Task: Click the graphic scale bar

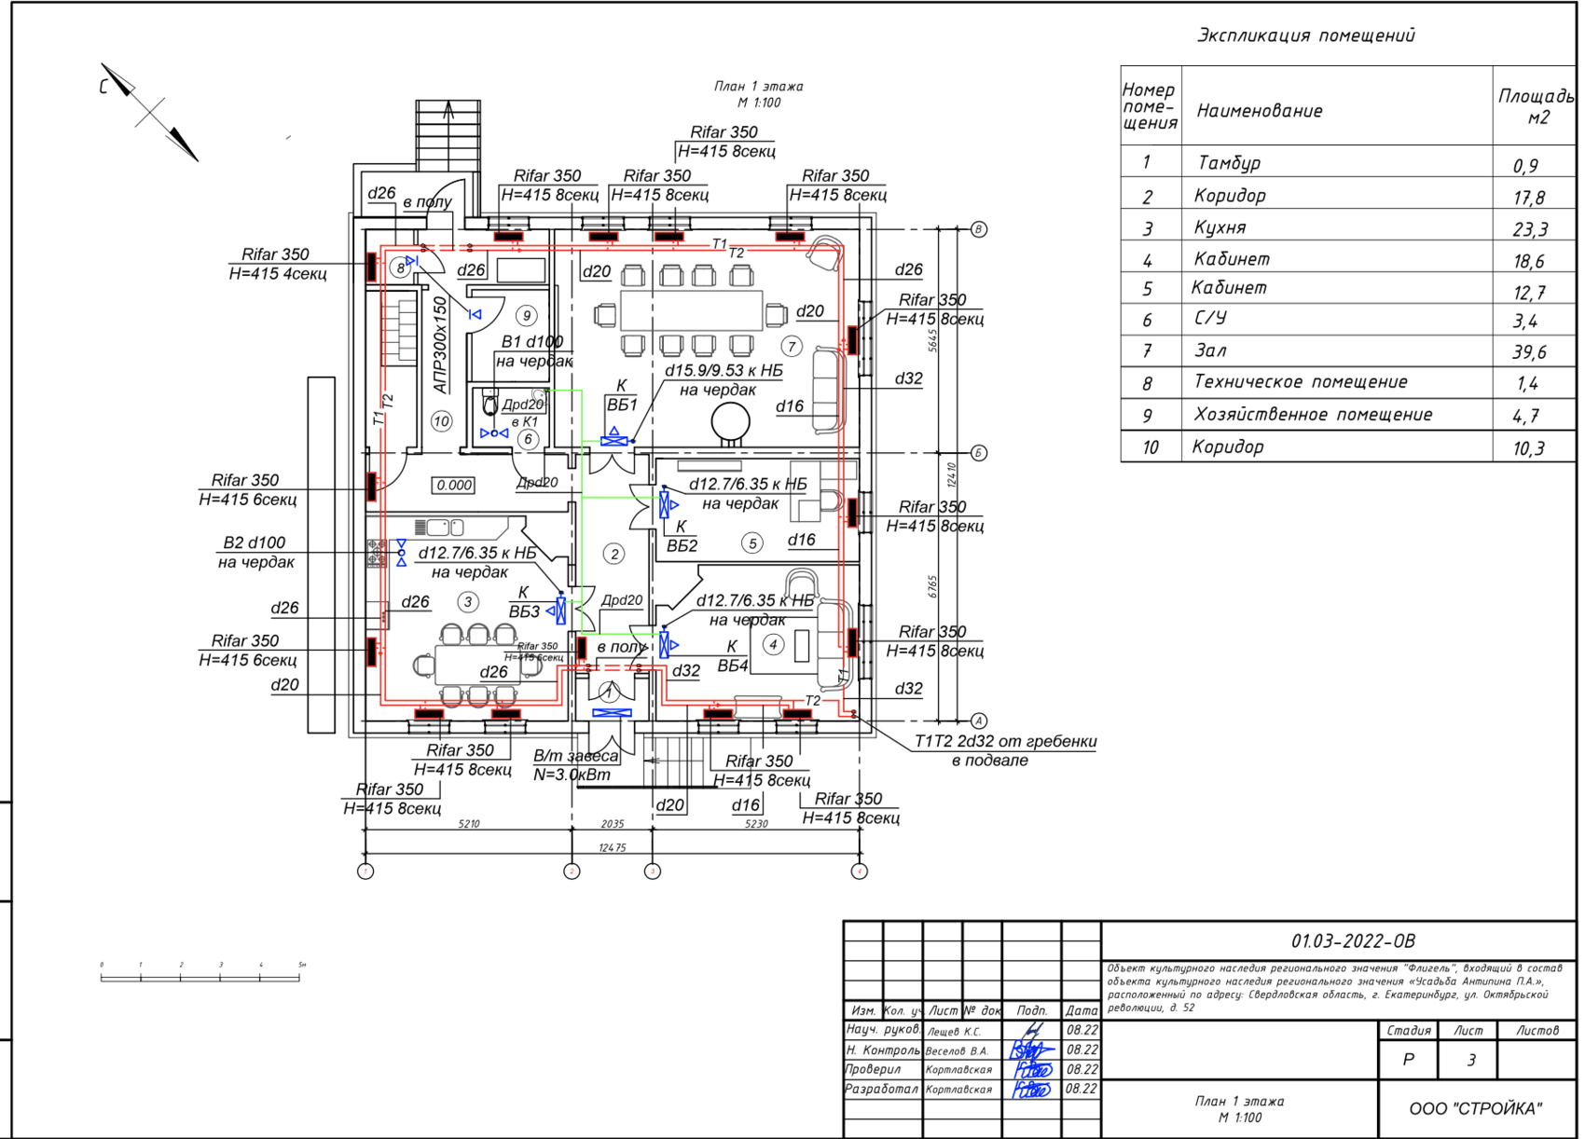Action: [200, 977]
